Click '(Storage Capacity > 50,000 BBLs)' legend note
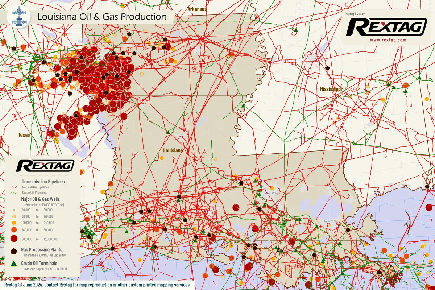The width and height of the screenshot is (435, 290). click(45, 269)
